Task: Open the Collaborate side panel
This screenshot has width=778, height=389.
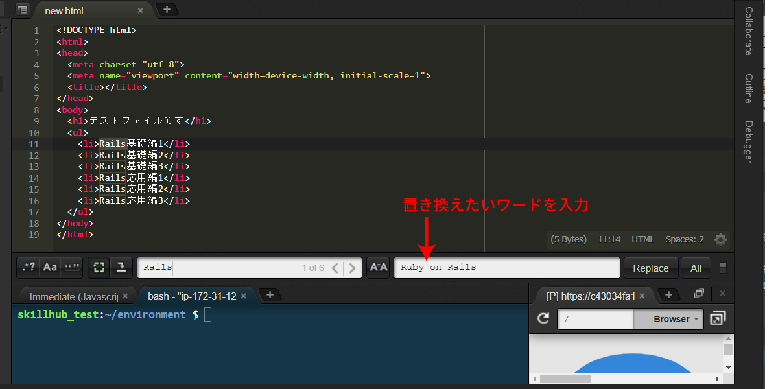Action: 748,30
